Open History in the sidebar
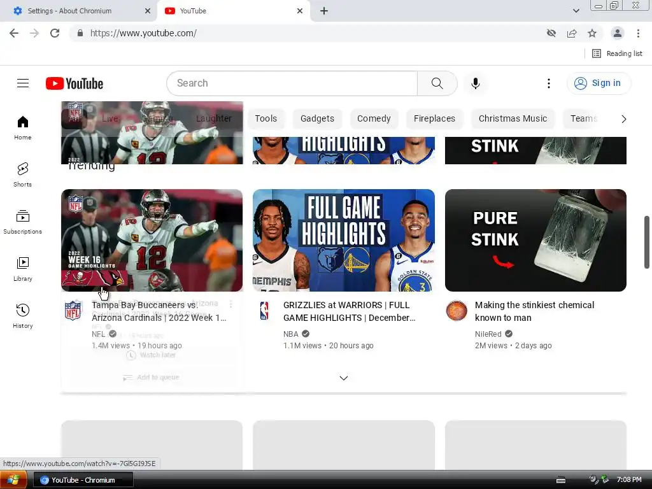 pos(23,316)
